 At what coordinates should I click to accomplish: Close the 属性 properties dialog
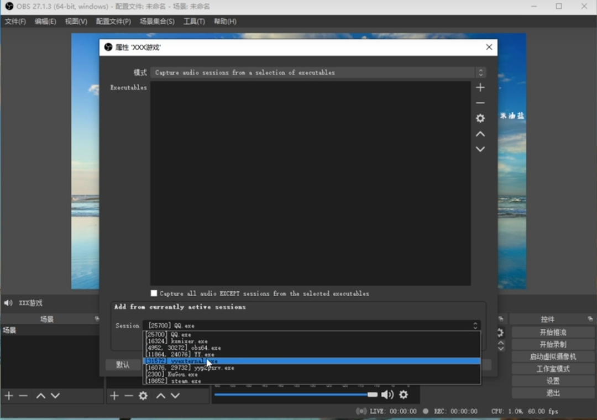point(489,47)
